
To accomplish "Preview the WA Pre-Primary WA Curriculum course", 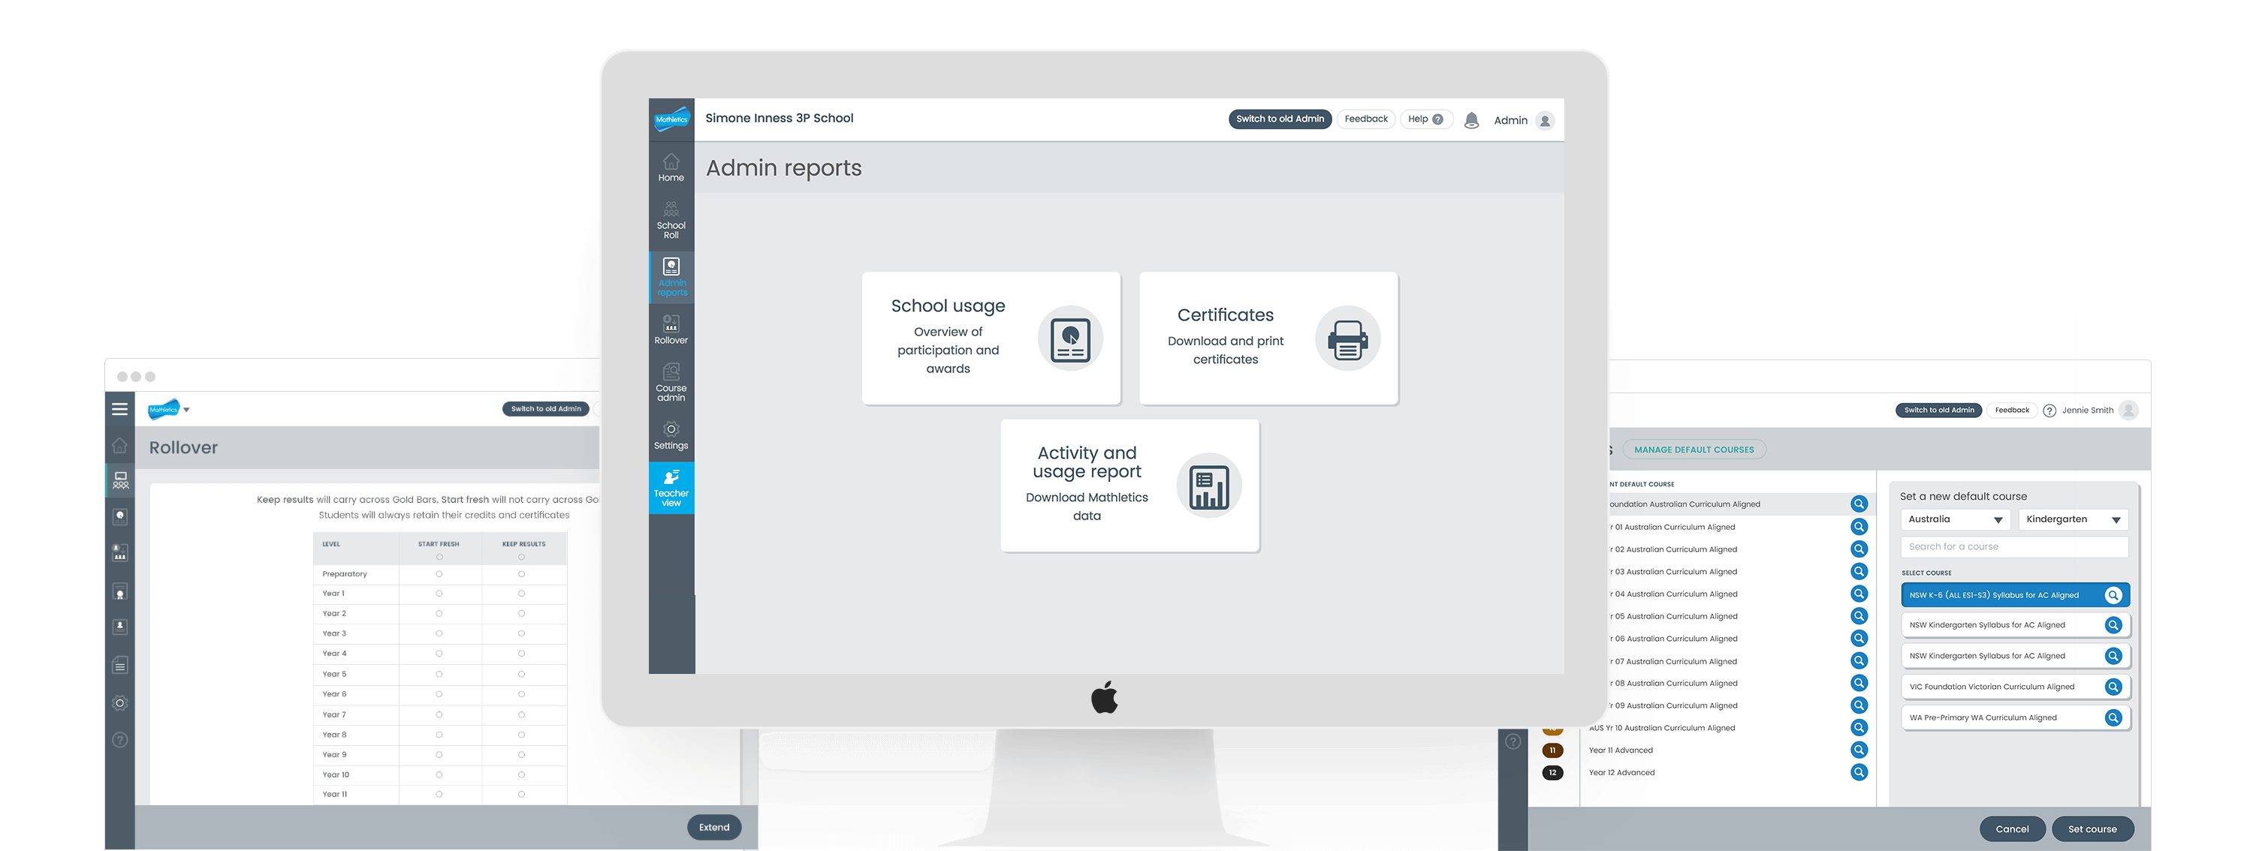I will click(2113, 717).
